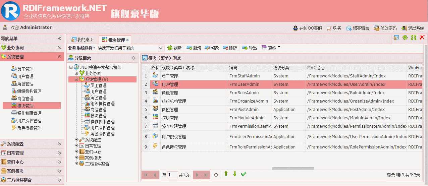Click 修改密码 in the header
The height and width of the screenshot is (186, 428).
click(385, 28)
